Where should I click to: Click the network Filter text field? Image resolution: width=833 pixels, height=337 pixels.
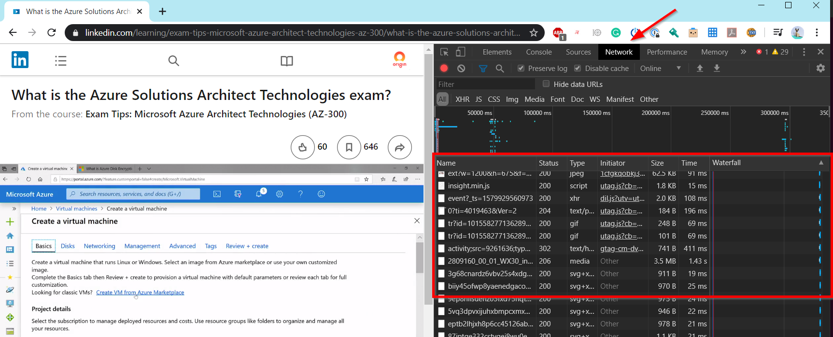tap(485, 84)
